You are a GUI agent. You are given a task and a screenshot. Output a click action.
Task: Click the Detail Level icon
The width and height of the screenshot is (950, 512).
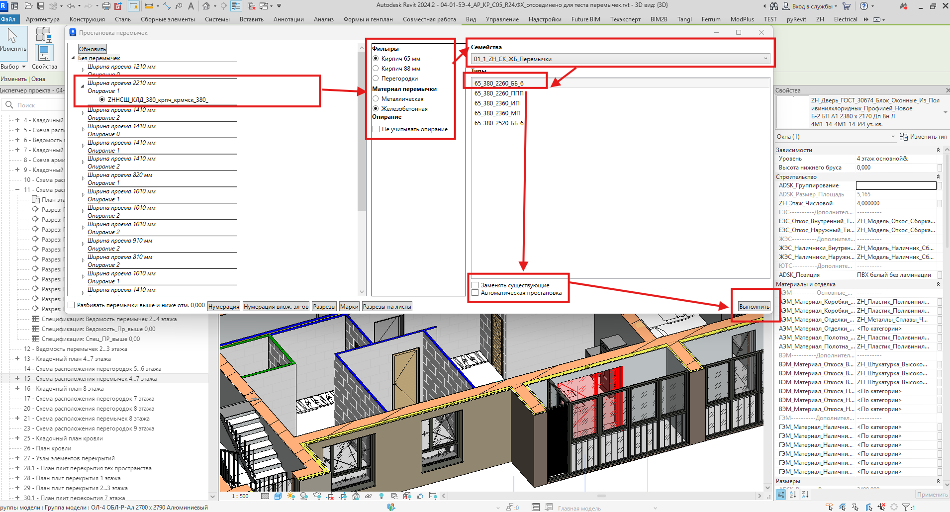(265, 496)
